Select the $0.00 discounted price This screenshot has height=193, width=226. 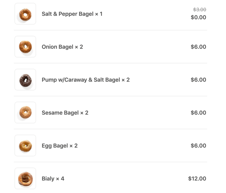pyautogui.click(x=198, y=17)
